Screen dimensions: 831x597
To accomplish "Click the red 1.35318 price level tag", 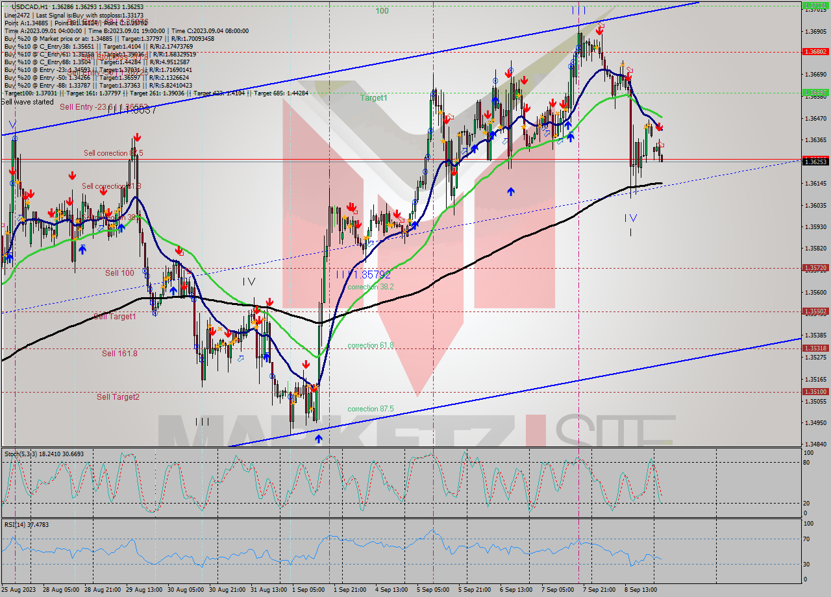I will 815,348.
